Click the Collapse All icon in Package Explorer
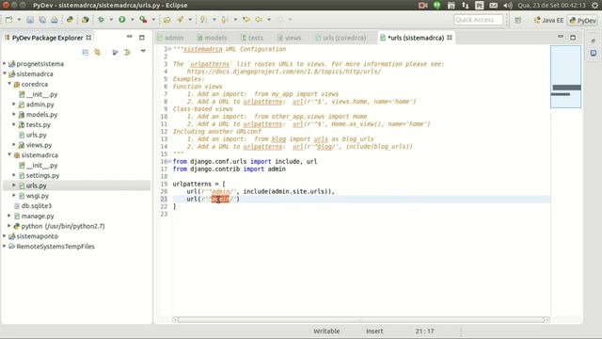Screen dimensions: 602x339 [x=86, y=52]
